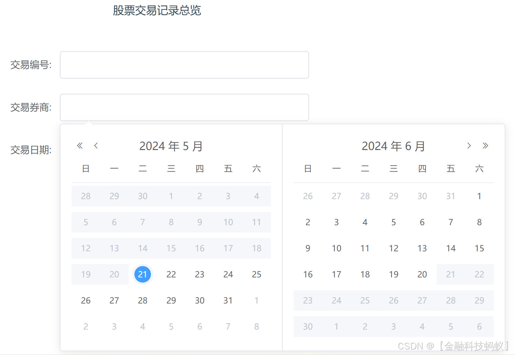The height and width of the screenshot is (355, 515).
Task: Select May 27 in the calendar
Action: pos(114,300)
